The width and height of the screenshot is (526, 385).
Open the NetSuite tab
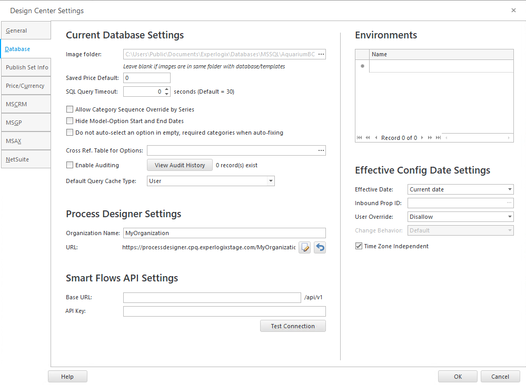pos(26,159)
